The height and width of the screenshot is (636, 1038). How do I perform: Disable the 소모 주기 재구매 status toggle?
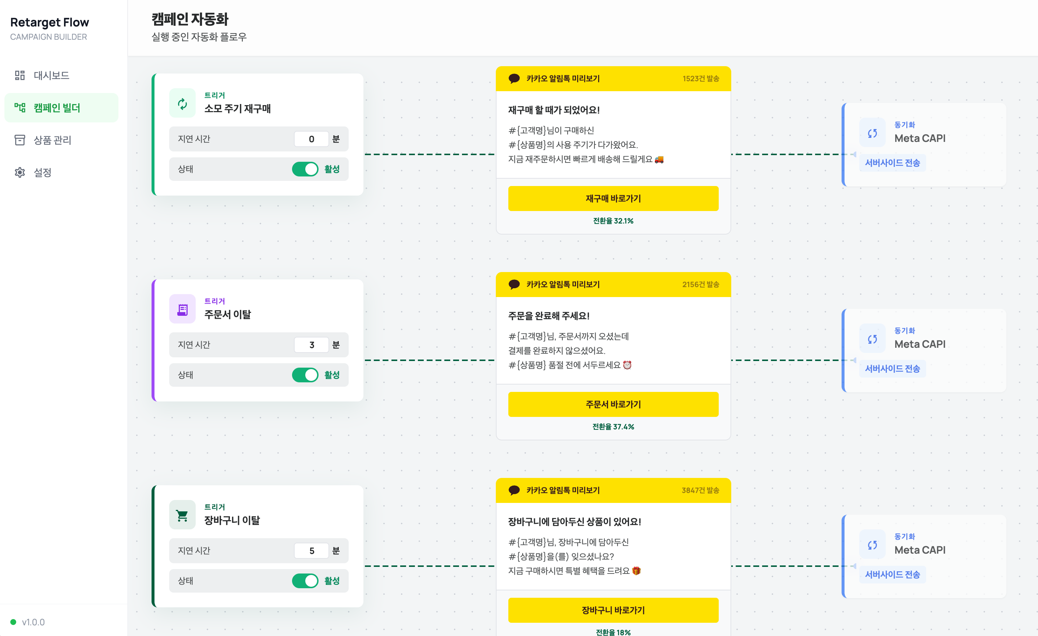tap(305, 169)
